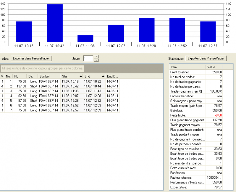Viewport: 236px width, 192px height.
Task: Click the Item header in statistics table
Action: tap(188, 67)
